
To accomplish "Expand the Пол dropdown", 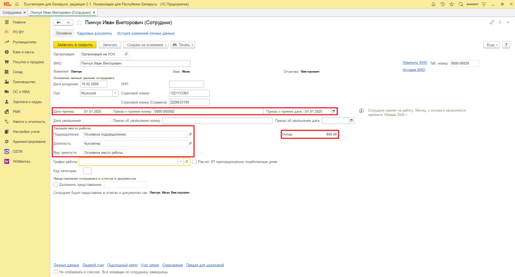I will tap(115, 93).
